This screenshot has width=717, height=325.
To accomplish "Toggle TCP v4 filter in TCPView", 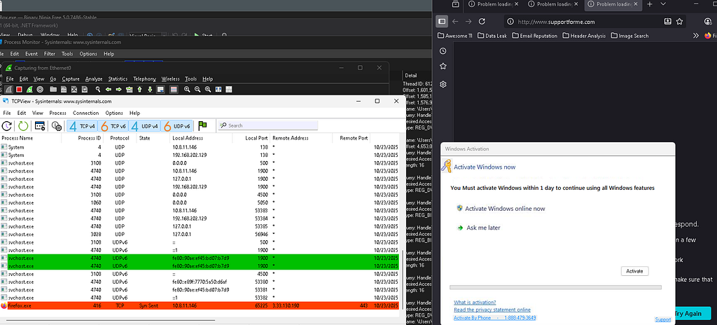I will pyautogui.click(x=82, y=125).
